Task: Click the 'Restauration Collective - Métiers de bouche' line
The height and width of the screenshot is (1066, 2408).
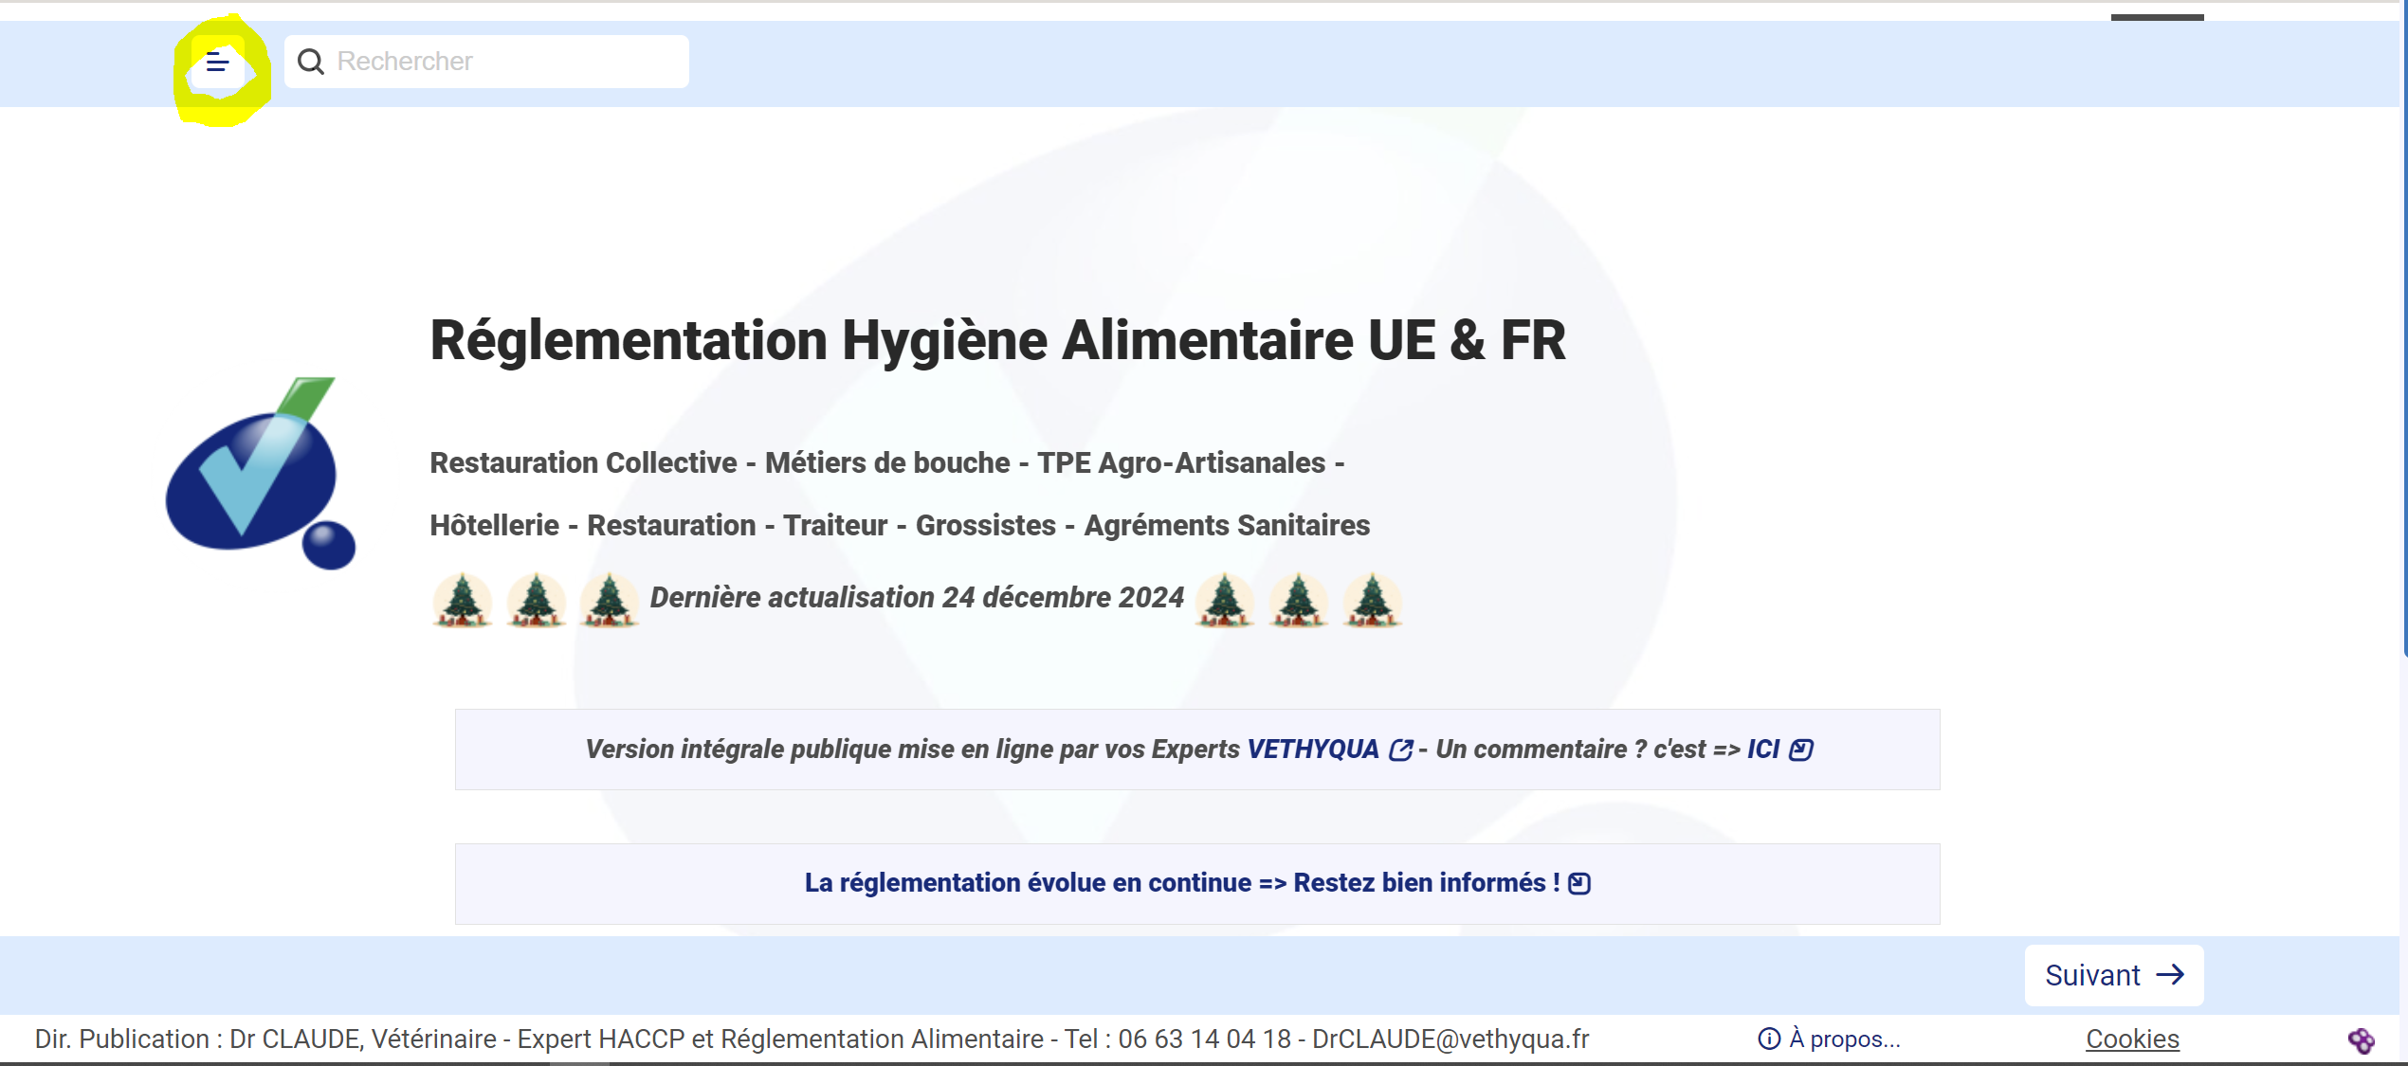Action: pyautogui.click(x=887, y=462)
